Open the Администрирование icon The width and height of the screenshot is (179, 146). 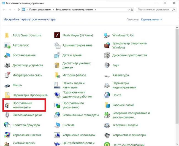(57, 45)
